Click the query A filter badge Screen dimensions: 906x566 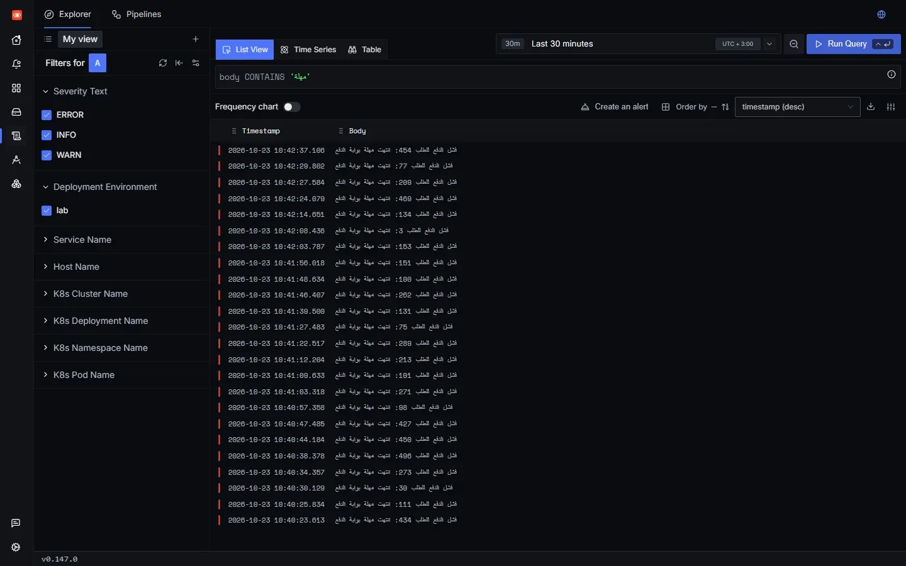(x=98, y=63)
